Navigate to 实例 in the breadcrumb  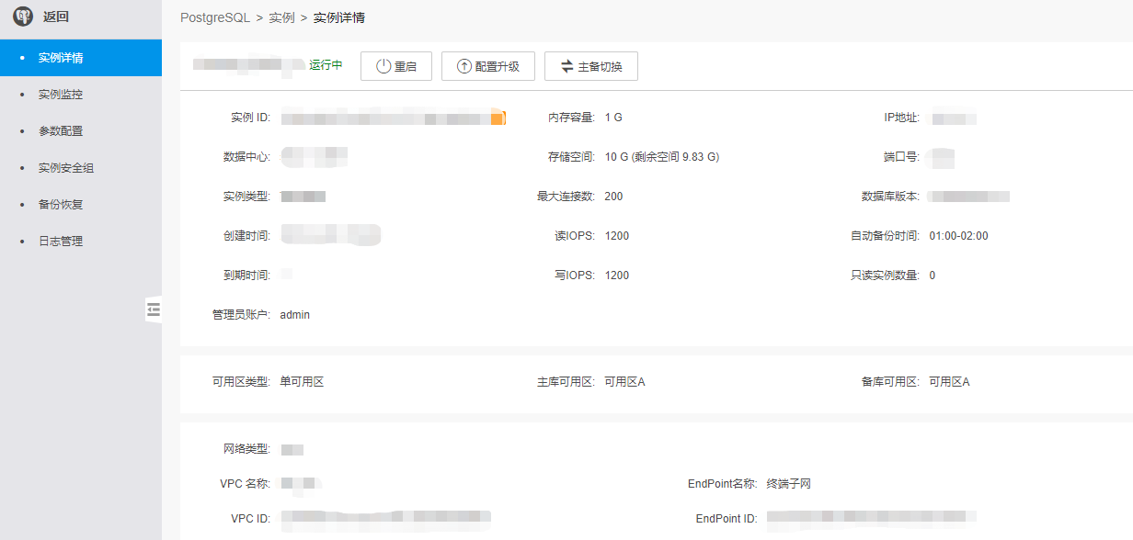[x=281, y=18]
